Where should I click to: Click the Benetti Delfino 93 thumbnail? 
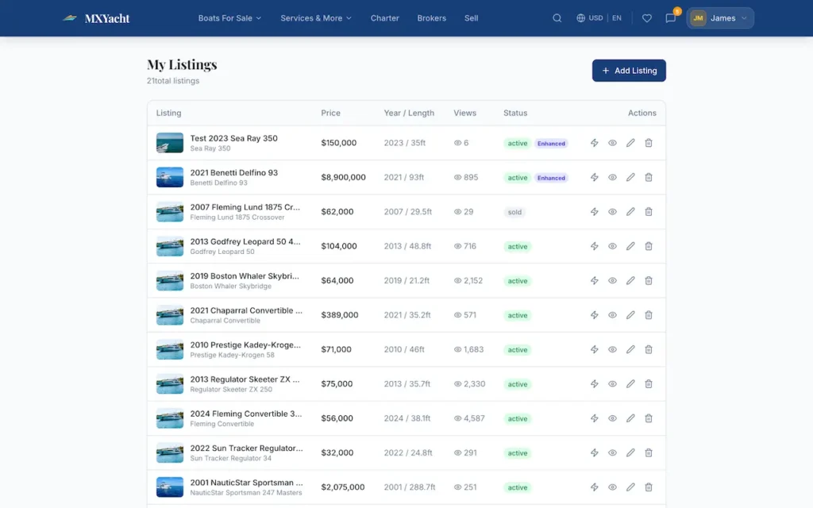click(170, 177)
